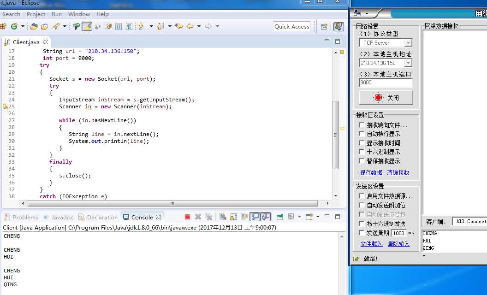Click the Search flashlight icon in toolbar
487x295 pixels.
pyautogui.click(x=56, y=26)
